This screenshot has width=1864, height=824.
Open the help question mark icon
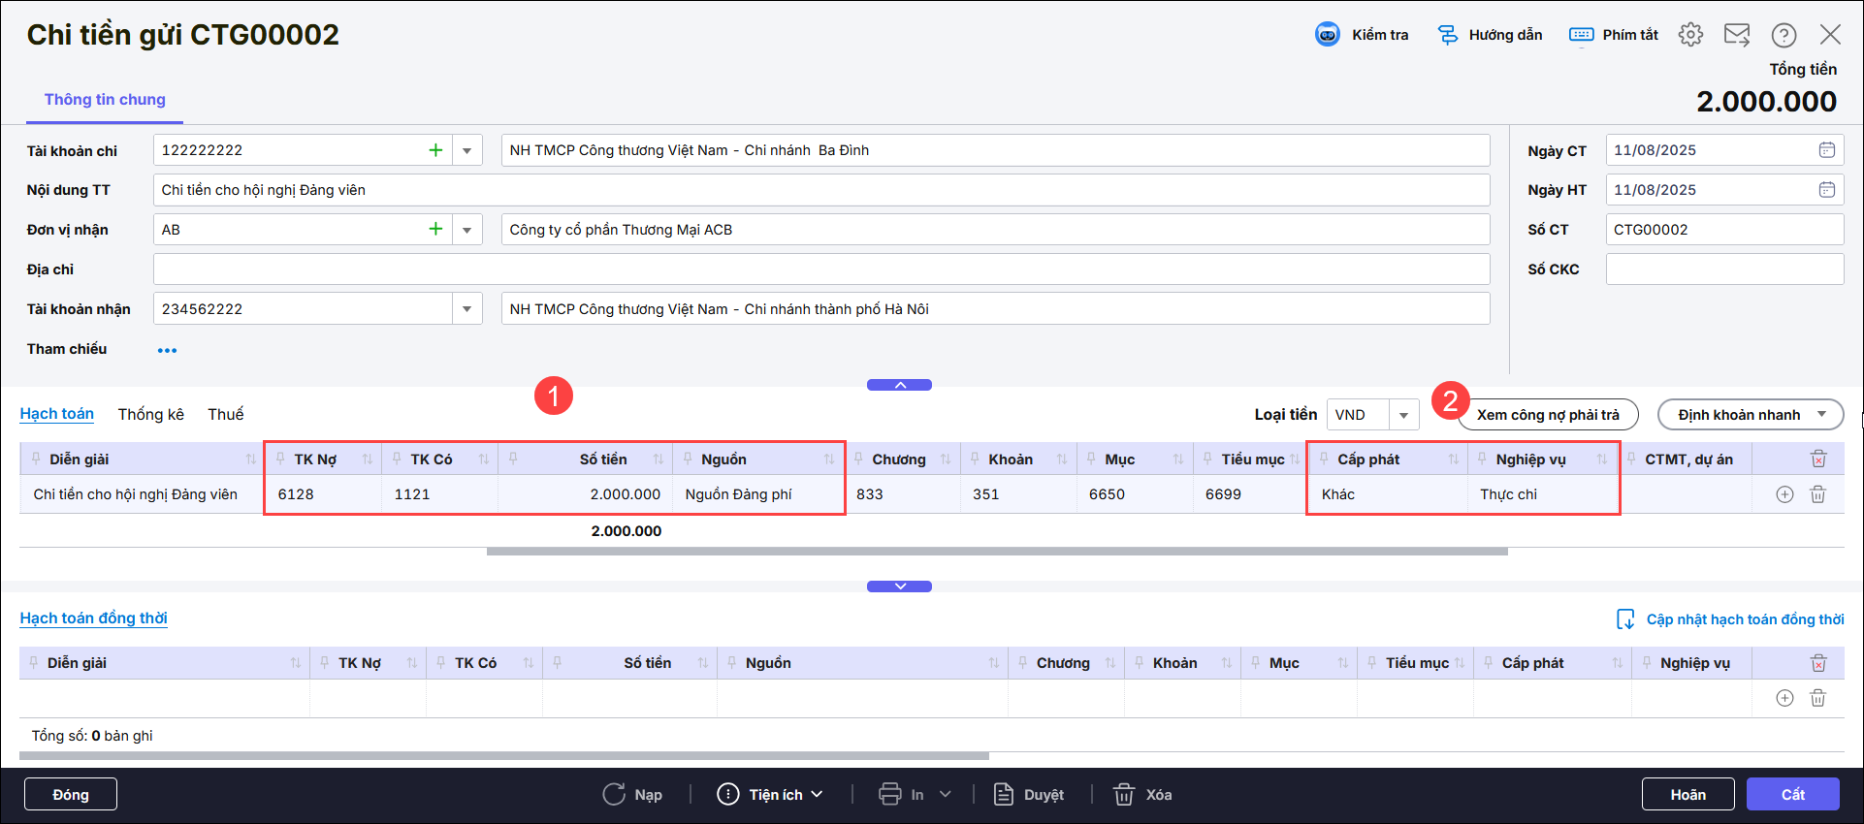point(1784,35)
